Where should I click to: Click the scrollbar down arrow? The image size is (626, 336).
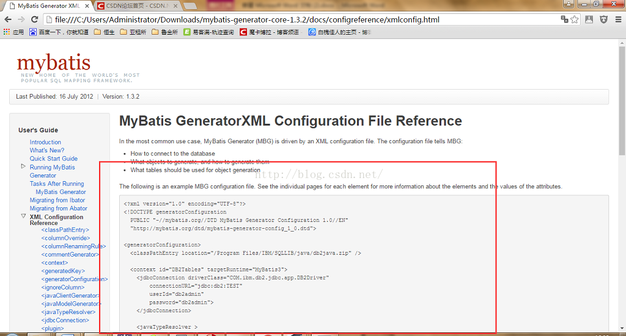pos(622,329)
